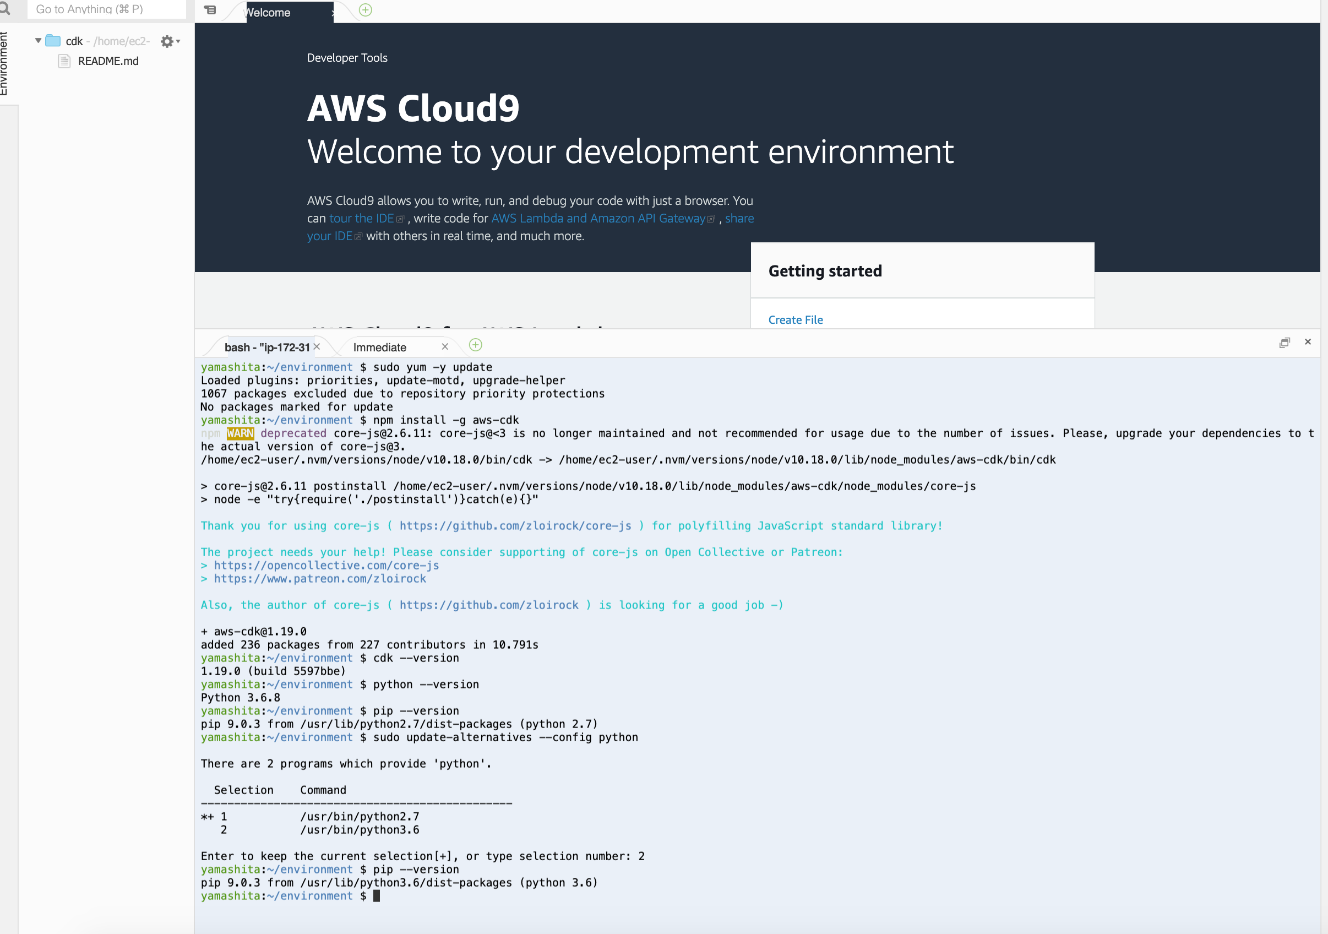Click Create File in Getting started

[x=795, y=319]
